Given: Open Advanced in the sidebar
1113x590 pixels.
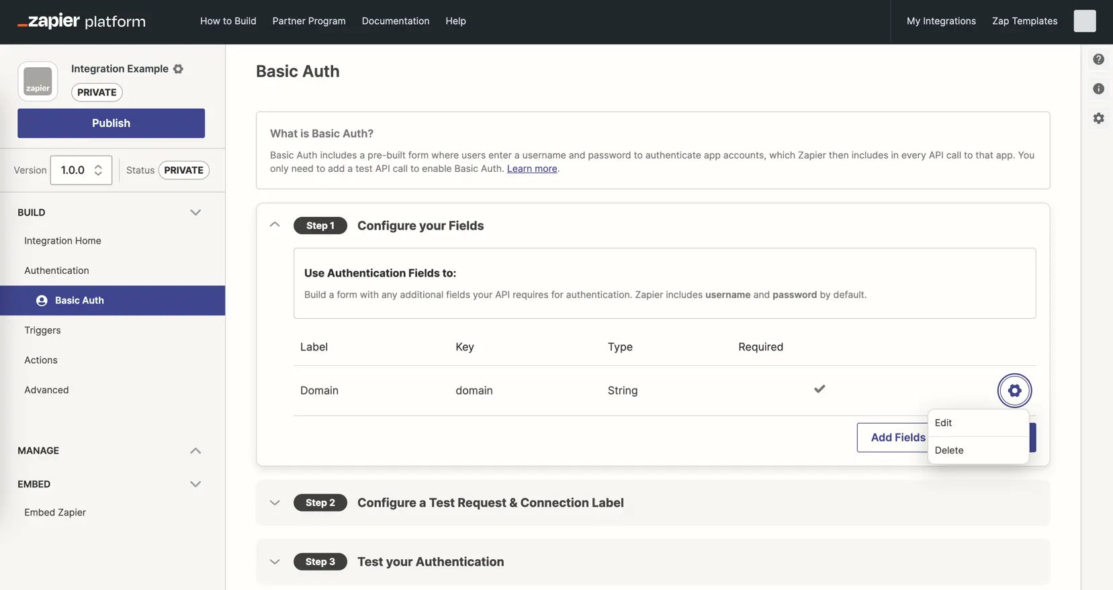Looking at the screenshot, I should 46,390.
